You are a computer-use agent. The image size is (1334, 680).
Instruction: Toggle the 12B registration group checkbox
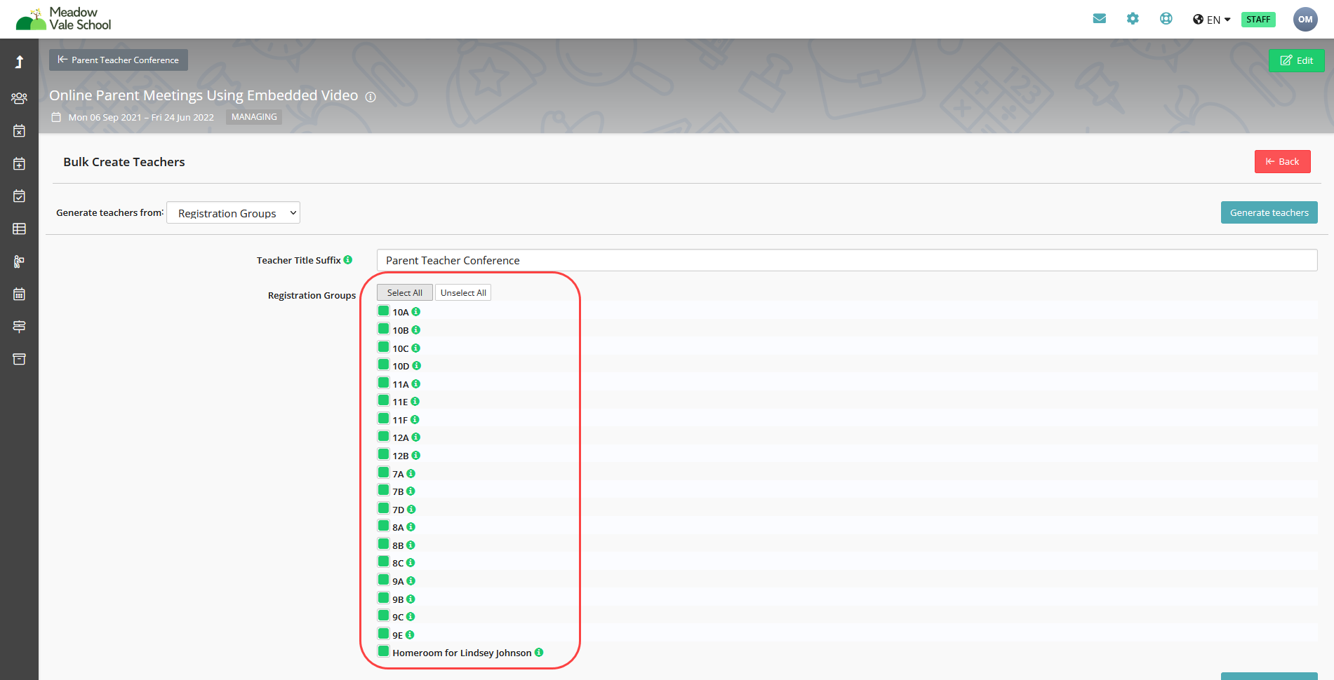click(x=383, y=455)
